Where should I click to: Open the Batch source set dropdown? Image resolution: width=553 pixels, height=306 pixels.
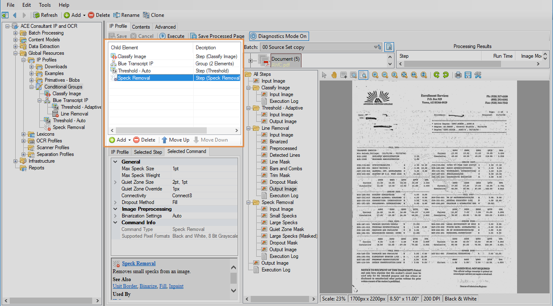click(x=376, y=47)
